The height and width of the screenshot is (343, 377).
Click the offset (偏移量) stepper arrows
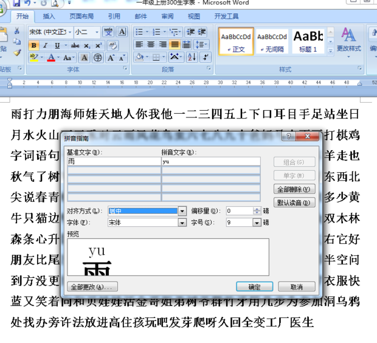pyautogui.click(x=257, y=211)
